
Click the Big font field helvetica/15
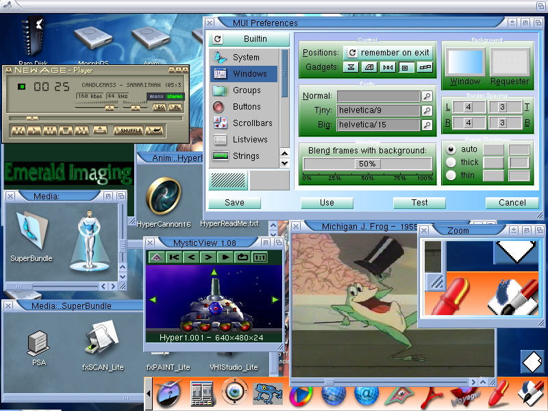(379, 125)
